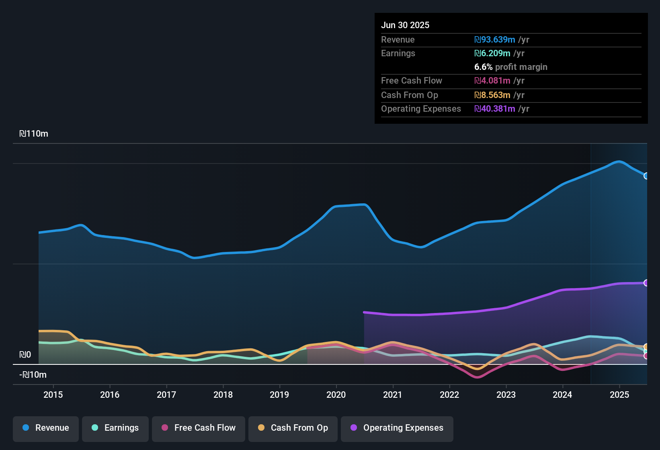This screenshot has height=450, width=660.
Task: Open the Earnings legend pill options
Action: (x=115, y=428)
